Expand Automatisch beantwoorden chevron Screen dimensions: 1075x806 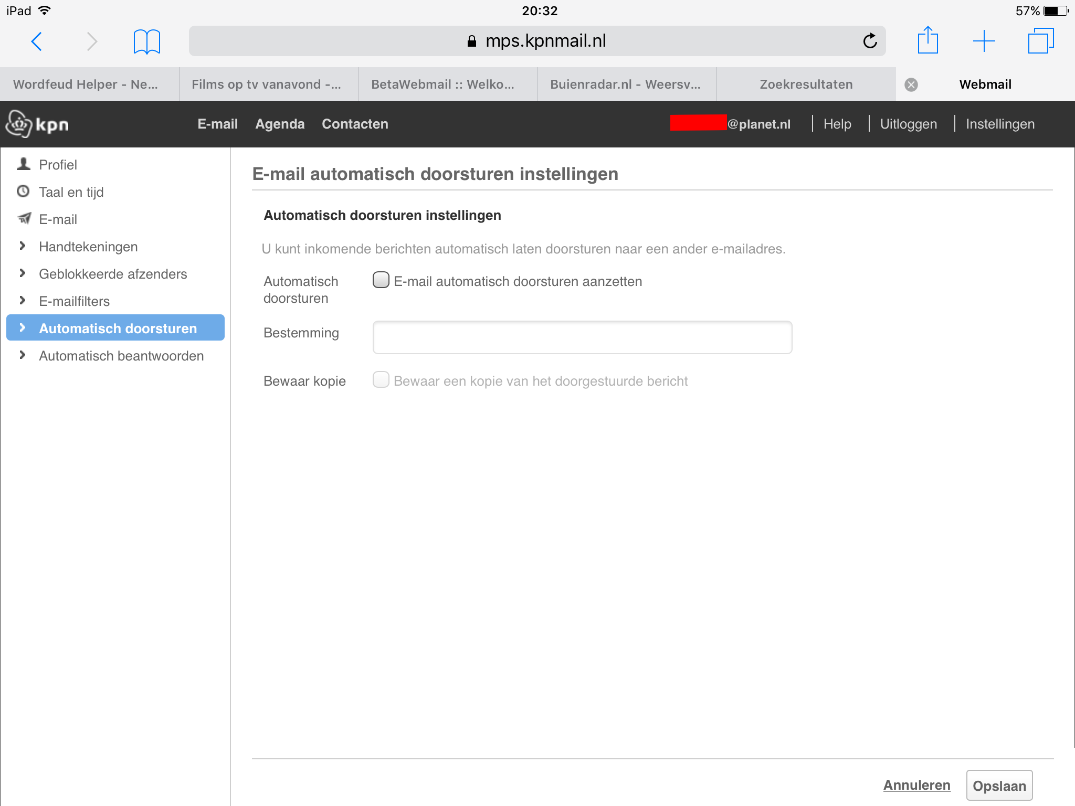22,355
